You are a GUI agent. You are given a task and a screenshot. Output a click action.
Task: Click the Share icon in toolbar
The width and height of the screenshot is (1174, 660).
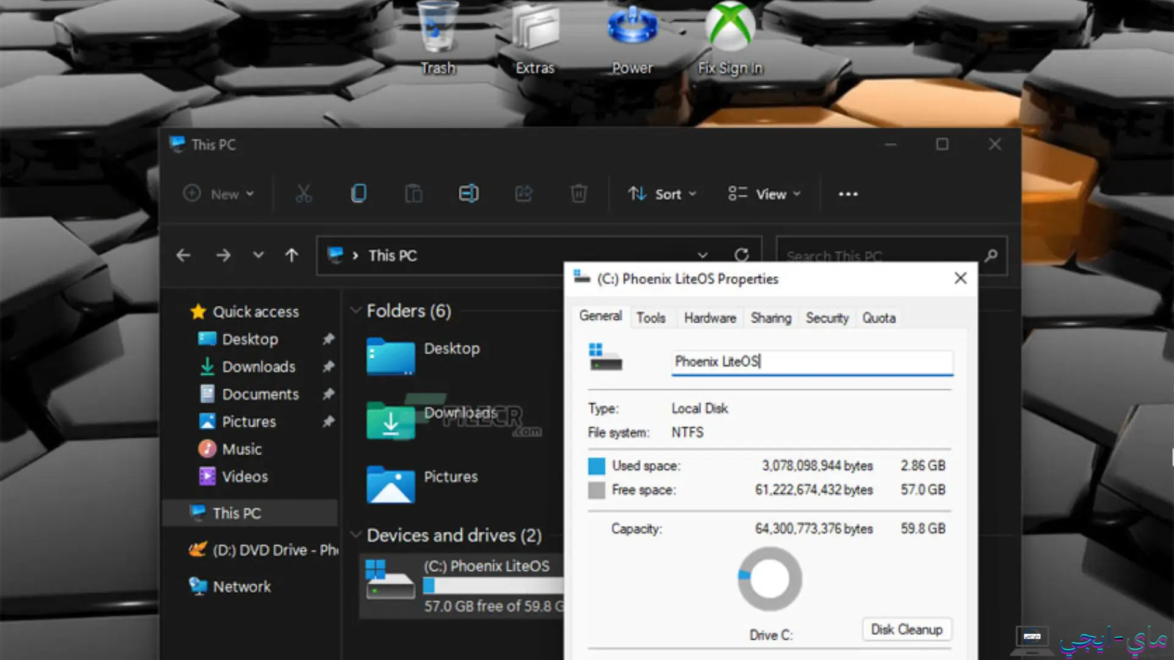pyautogui.click(x=524, y=194)
